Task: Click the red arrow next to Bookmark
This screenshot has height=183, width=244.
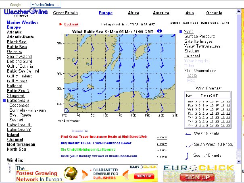Action: coord(61,24)
